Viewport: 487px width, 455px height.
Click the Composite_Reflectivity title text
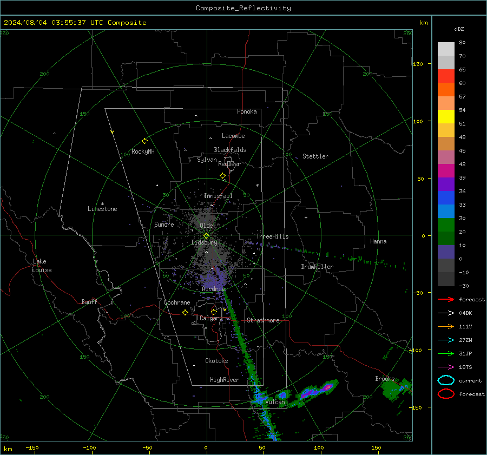point(243,8)
